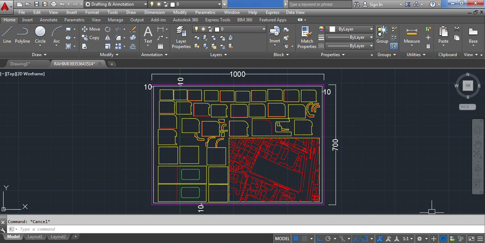Click the MODEL space button in status bar
This screenshot has height=243, width=485.
[x=283, y=239]
